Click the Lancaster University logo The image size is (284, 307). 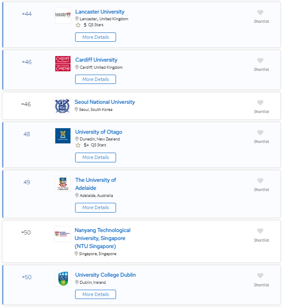click(x=63, y=16)
